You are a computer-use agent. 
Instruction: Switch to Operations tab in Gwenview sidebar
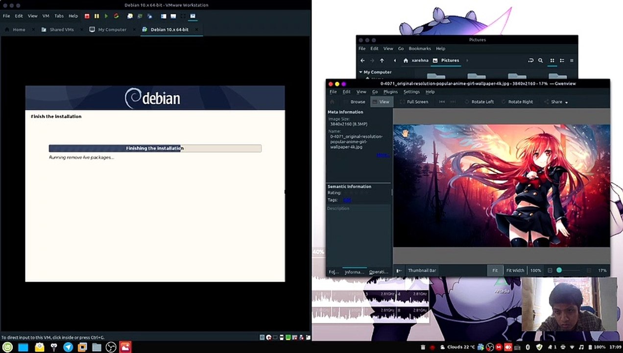(379, 272)
